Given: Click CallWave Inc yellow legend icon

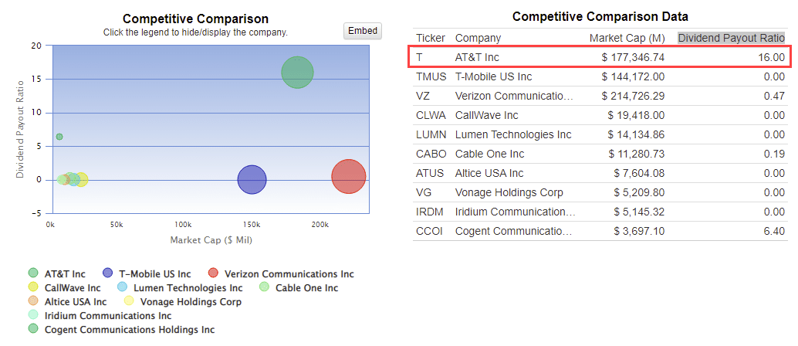Looking at the screenshot, I should click(x=33, y=287).
